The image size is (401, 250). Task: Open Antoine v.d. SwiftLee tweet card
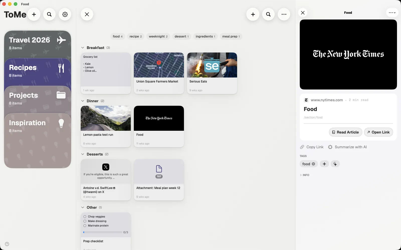(106, 180)
